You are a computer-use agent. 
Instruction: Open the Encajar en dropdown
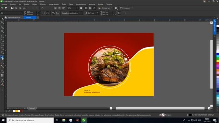point(112,8)
